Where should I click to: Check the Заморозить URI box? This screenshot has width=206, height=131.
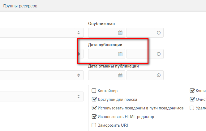pyautogui.click(x=94, y=125)
